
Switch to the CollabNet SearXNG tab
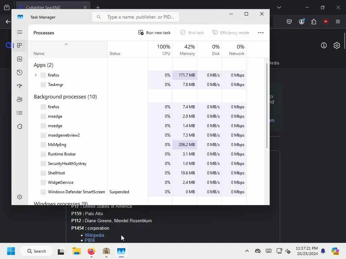pyautogui.click(x=53, y=7)
